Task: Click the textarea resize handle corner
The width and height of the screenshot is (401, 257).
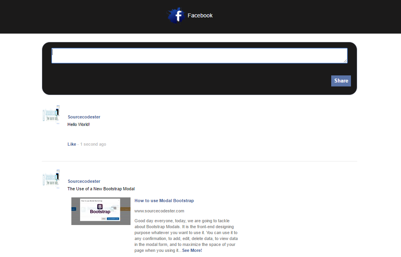Action: pos(345,61)
